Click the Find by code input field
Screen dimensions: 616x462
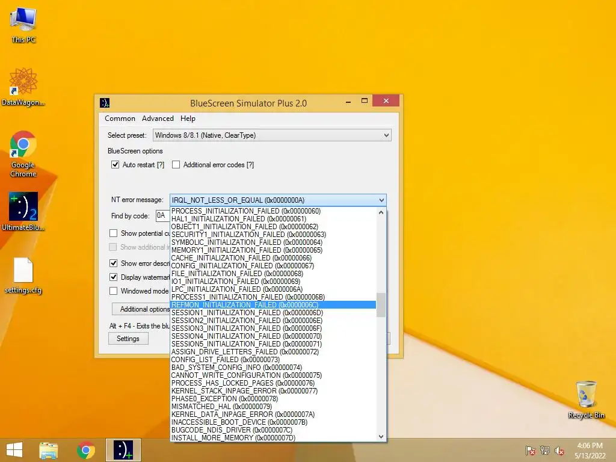[162, 216]
